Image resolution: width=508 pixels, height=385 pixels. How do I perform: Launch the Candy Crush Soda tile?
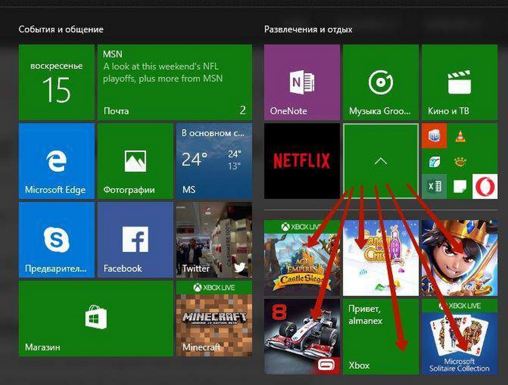[381, 258]
